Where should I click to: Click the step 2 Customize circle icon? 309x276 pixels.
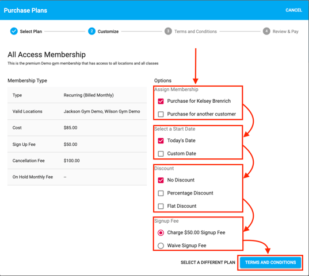coord(91,31)
